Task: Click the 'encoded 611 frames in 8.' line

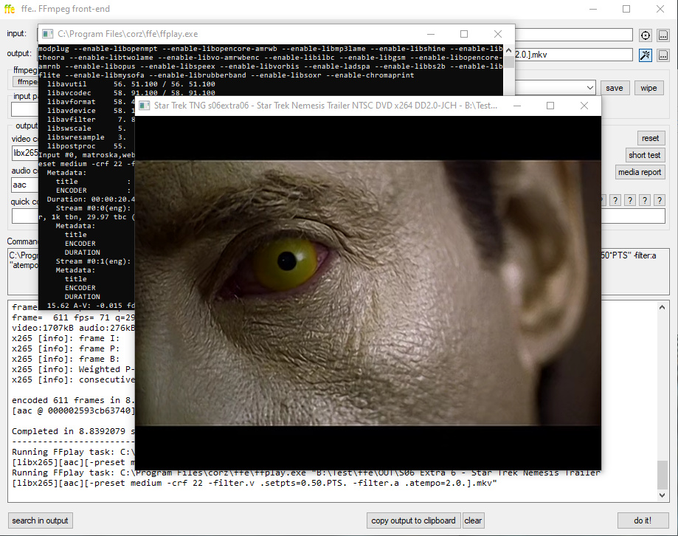Action: coord(73,400)
